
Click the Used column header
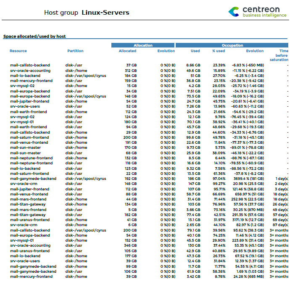[195, 51]
